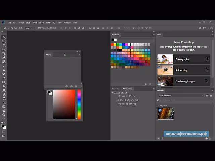Select the Quick Selection tool

[4, 49]
